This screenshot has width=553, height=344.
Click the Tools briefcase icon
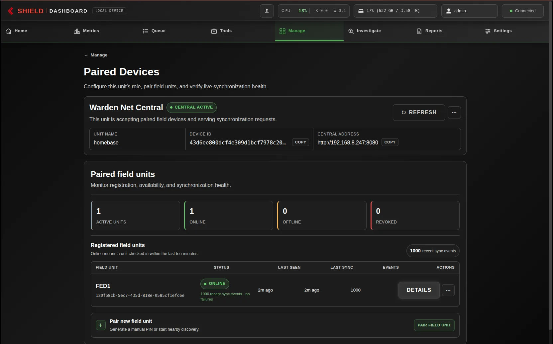(214, 31)
